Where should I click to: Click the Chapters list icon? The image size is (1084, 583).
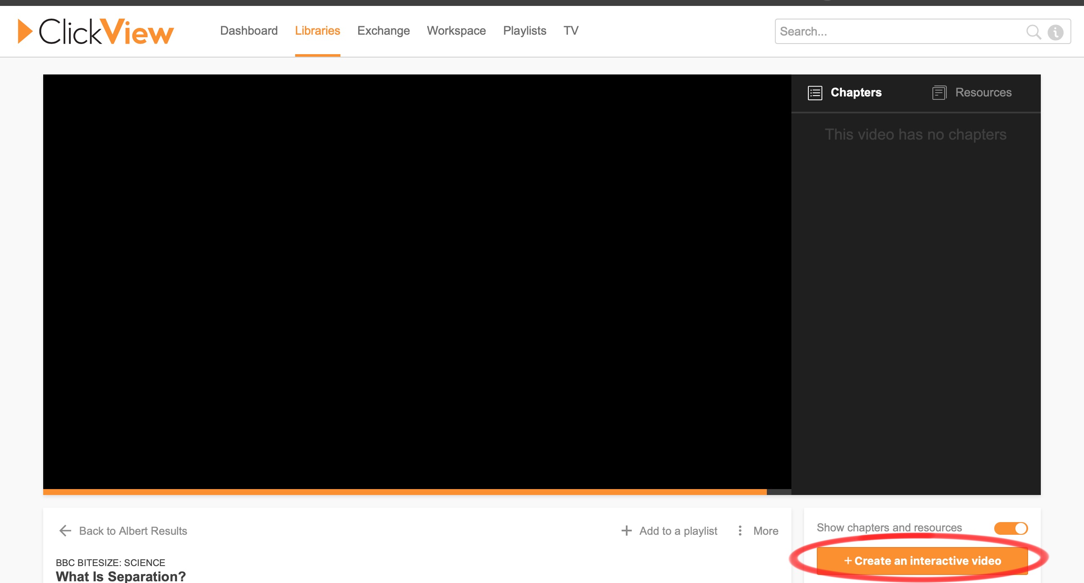815,93
